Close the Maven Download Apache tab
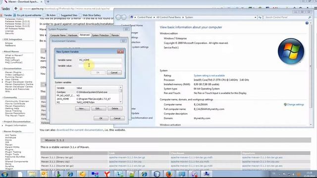 (42, 1)
